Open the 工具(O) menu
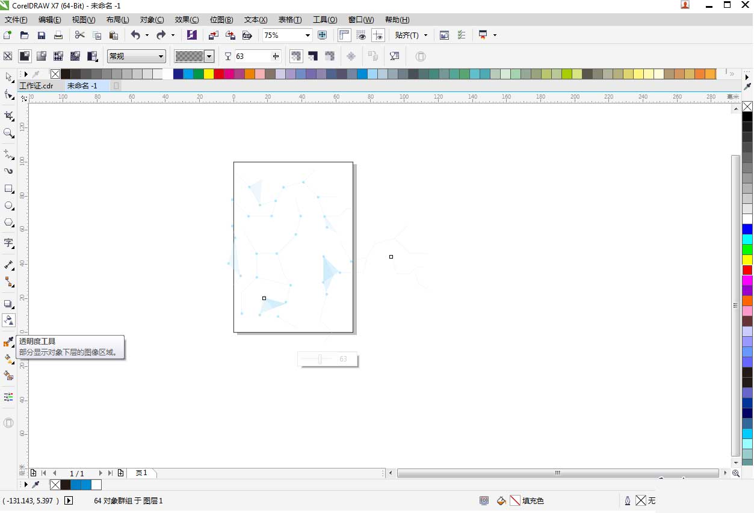 click(325, 20)
